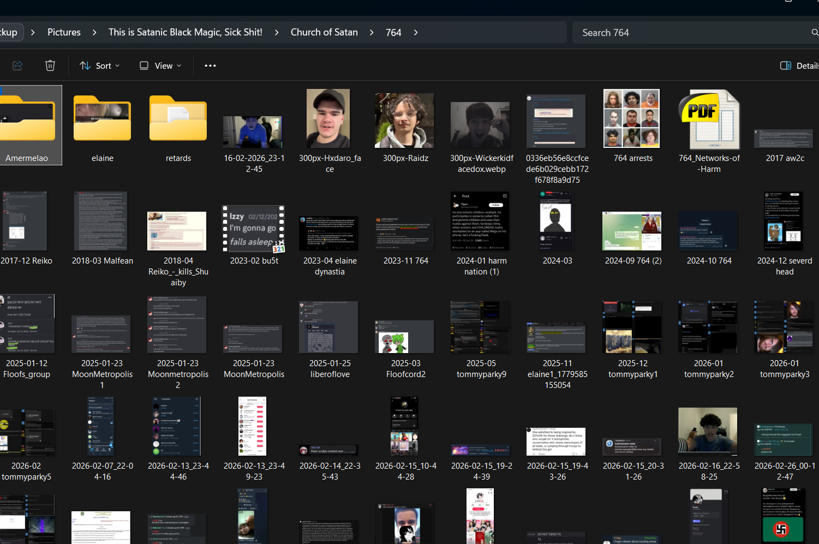Click the 764 breadcrumb segment
This screenshot has width=819, height=544.
point(393,33)
